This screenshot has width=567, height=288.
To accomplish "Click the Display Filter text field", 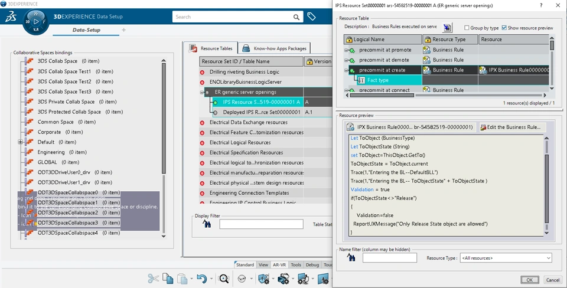I will coord(261,224).
